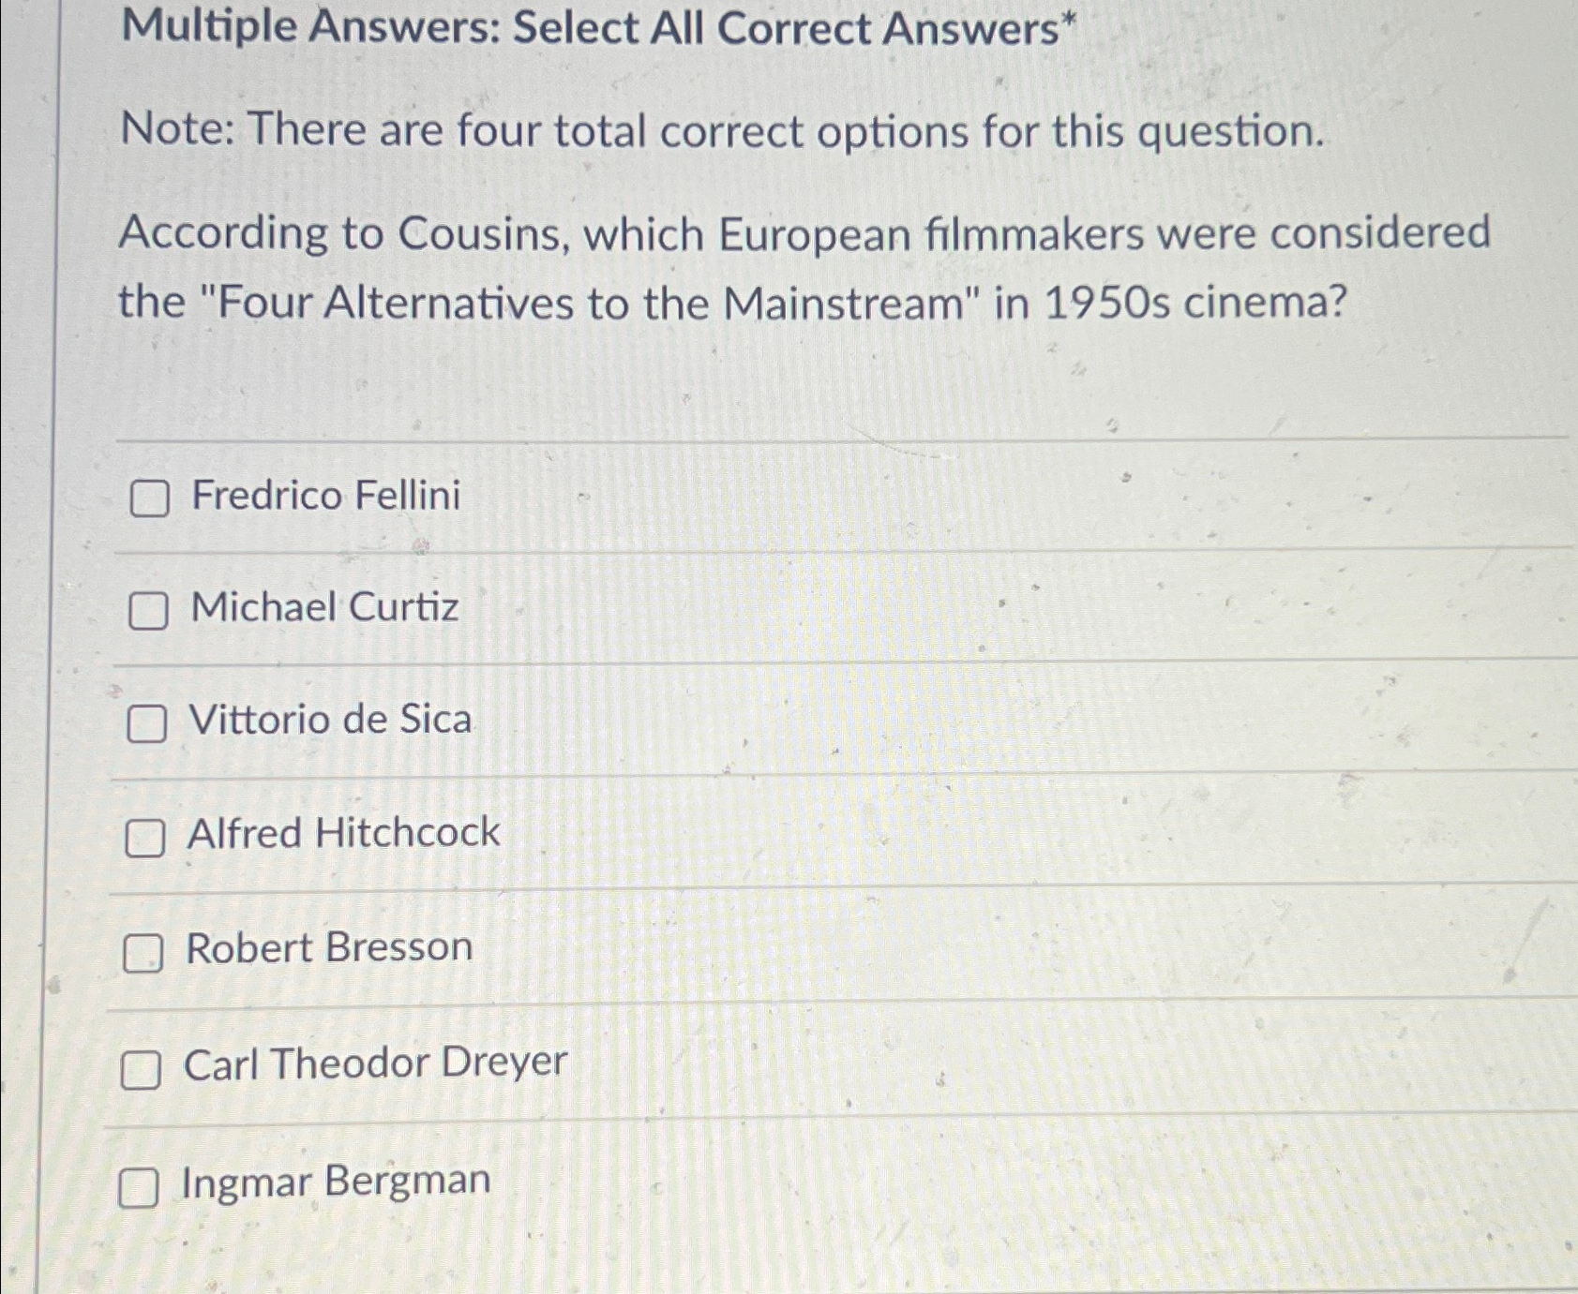This screenshot has width=1578, height=1294.
Task: Select the answer option labeled Carl Theodor Dreyer
Action: pos(375,1063)
